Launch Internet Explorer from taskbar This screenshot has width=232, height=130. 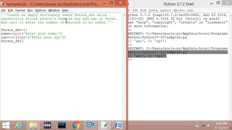click(19, 125)
